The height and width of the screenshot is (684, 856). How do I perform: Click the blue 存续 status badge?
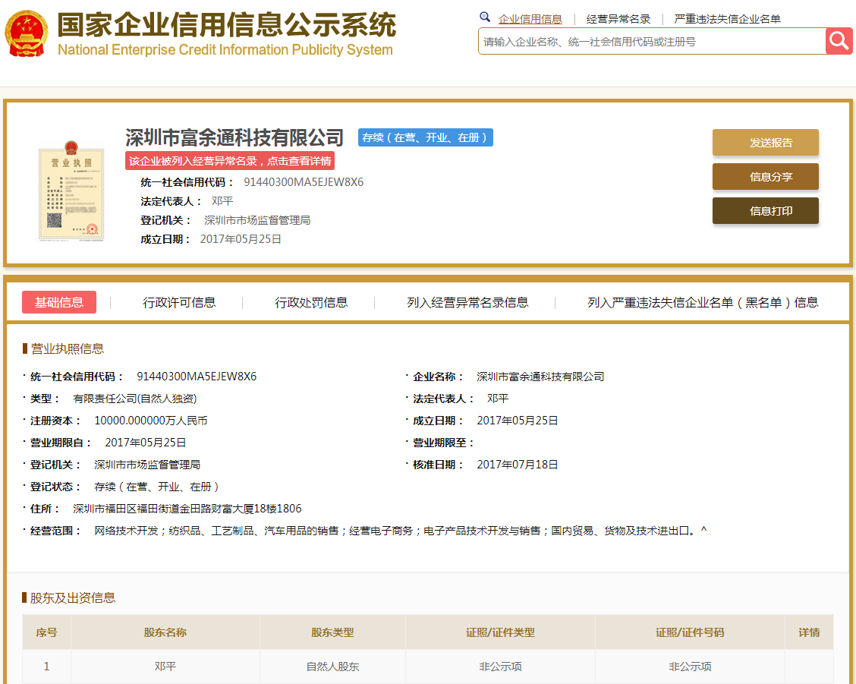[x=426, y=137]
